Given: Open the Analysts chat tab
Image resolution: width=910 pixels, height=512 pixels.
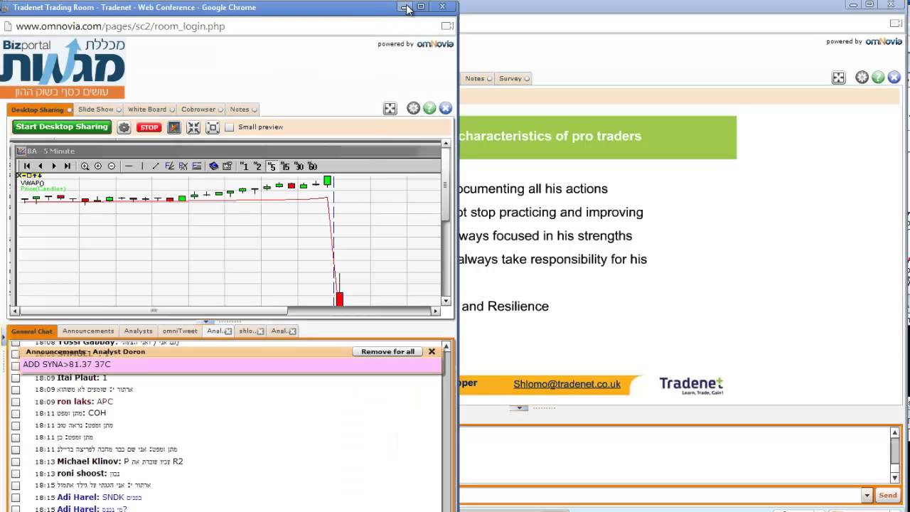Looking at the screenshot, I should 138,331.
